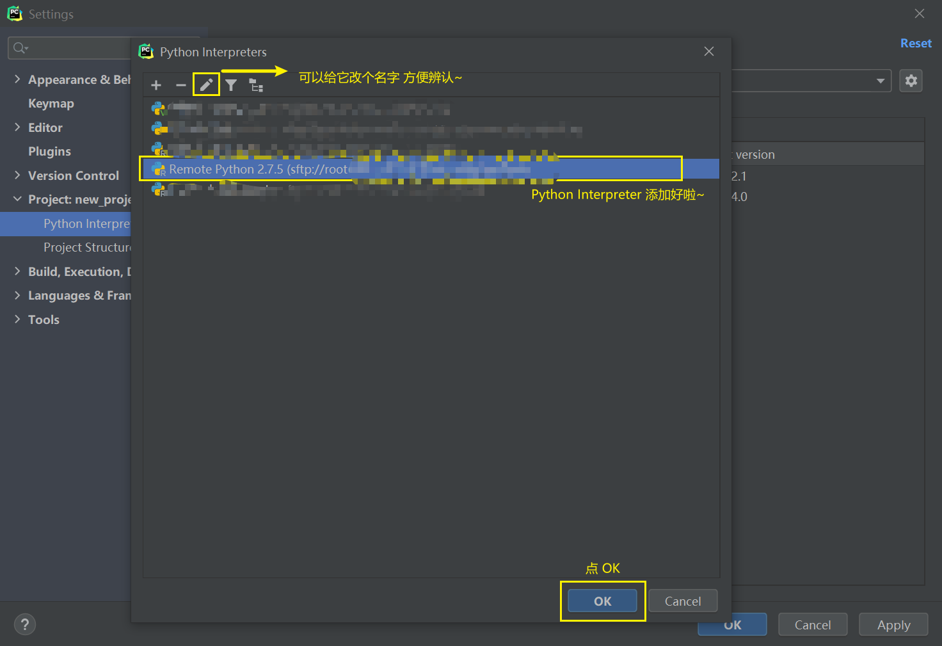This screenshot has width=942, height=646.
Task: Expand Appearance & Behavior settings section
Action: click(17, 79)
